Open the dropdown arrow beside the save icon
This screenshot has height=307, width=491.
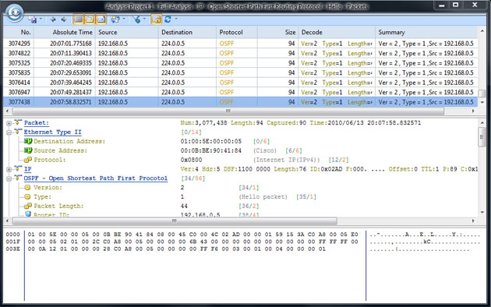[x=41, y=19]
